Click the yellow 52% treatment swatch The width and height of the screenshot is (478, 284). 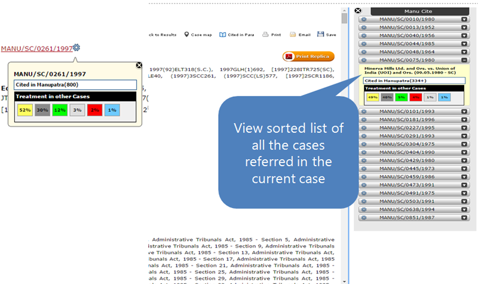click(24, 109)
